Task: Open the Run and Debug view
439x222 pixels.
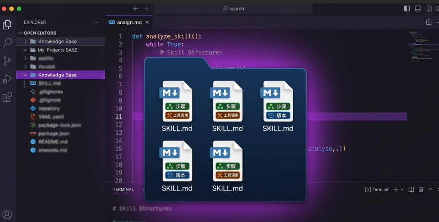Action: click(x=7, y=79)
